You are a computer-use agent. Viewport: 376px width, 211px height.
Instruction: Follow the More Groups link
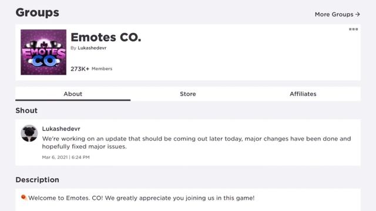[337, 14]
